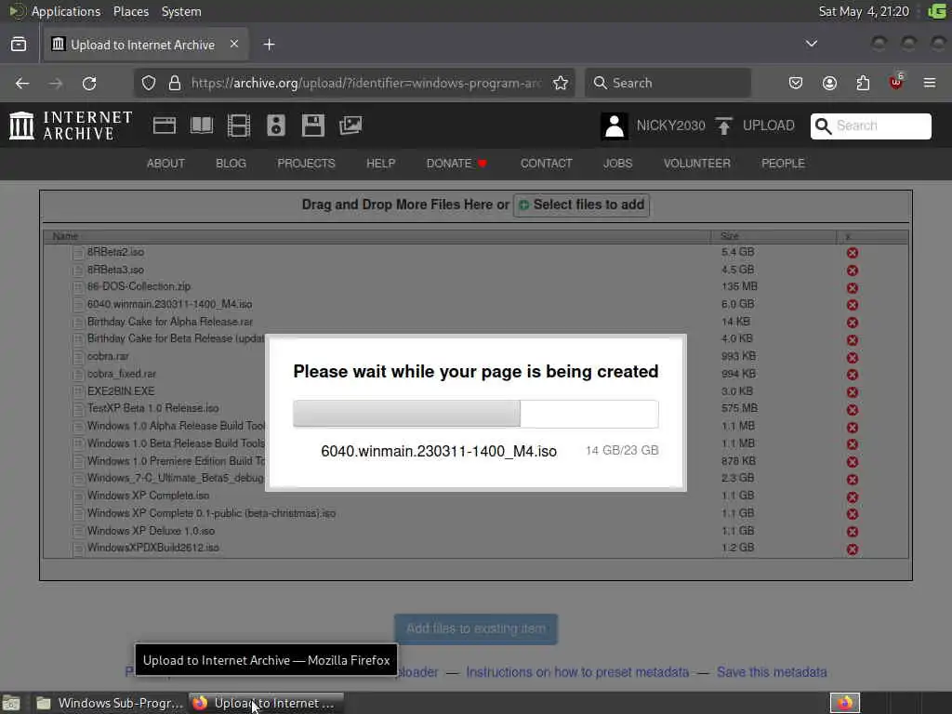Open the DONATE navigation link
952x714 pixels.
click(456, 164)
